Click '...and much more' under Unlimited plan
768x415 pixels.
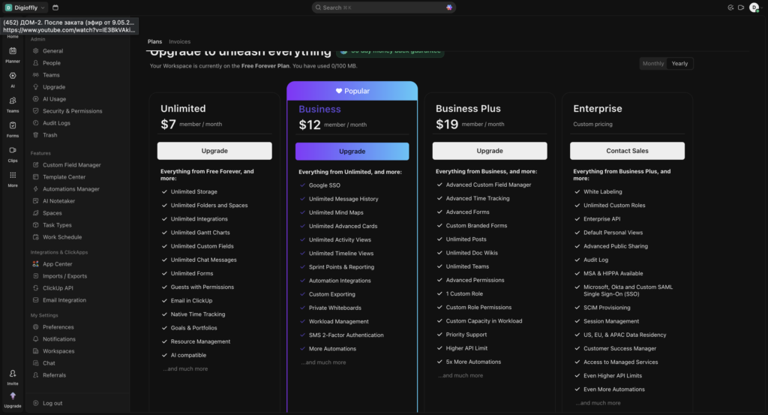(x=185, y=368)
